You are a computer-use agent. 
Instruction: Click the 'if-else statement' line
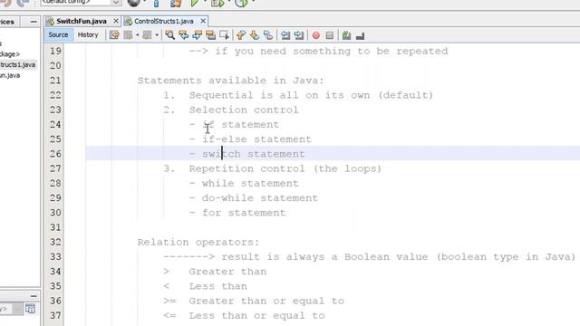[256, 139]
